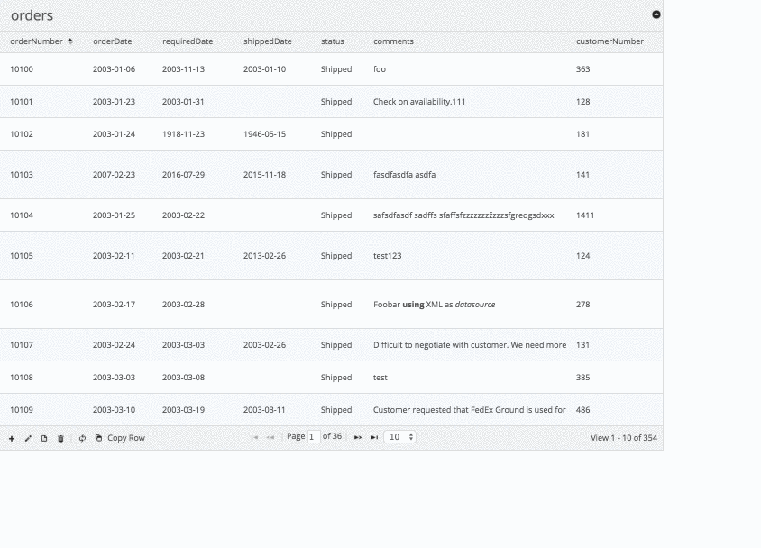Open the rows-per-page dropdown showing 10
Screen dimensions: 761x548
coord(399,437)
